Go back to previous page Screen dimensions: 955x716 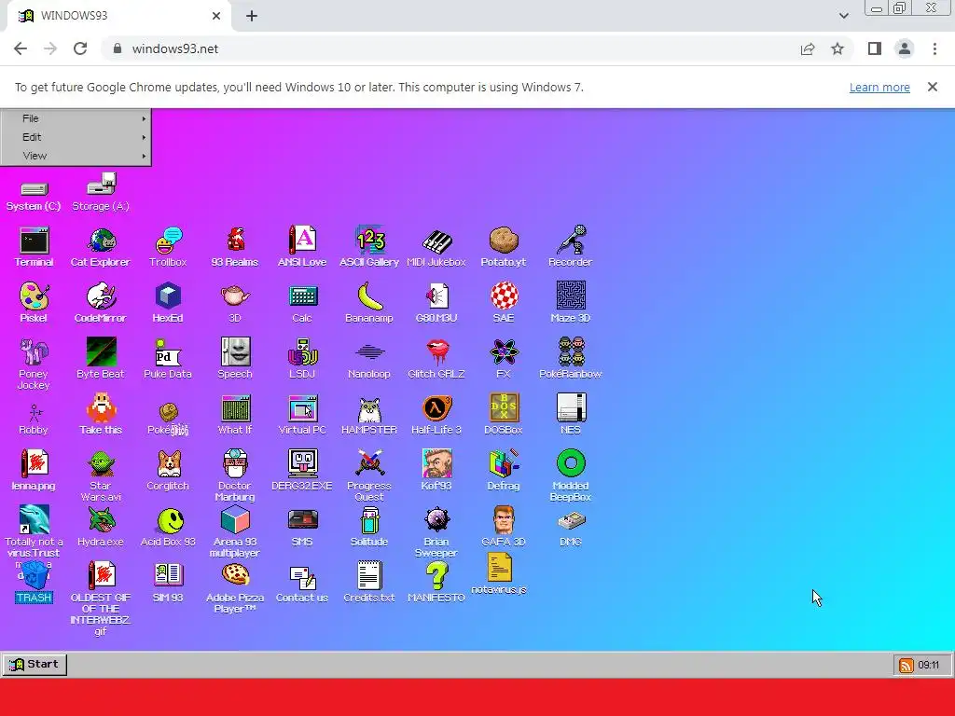click(x=21, y=48)
